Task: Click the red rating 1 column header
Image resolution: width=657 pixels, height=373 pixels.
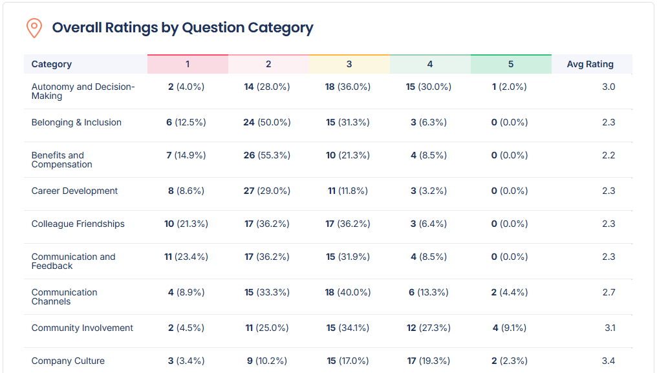Action: coord(188,64)
